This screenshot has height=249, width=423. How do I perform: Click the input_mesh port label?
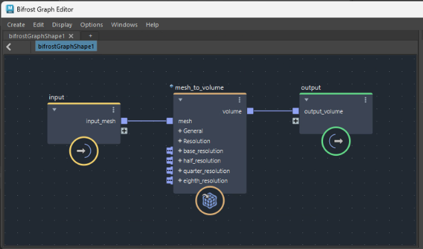(x=101, y=121)
